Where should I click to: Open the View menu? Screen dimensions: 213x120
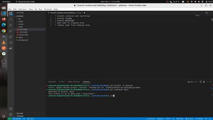coord(31,9)
